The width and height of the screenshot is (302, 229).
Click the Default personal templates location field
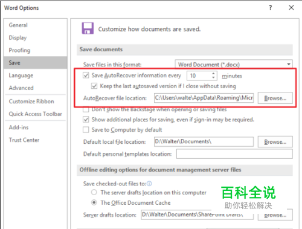[234, 154]
